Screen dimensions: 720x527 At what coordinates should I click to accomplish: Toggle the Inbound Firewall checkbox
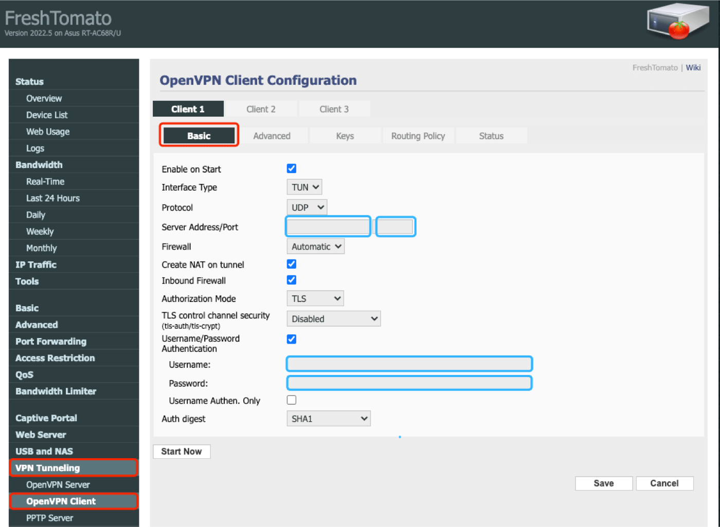(292, 280)
